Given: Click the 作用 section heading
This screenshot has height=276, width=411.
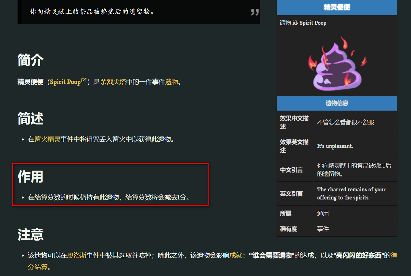Looking at the screenshot, I should point(31,177).
